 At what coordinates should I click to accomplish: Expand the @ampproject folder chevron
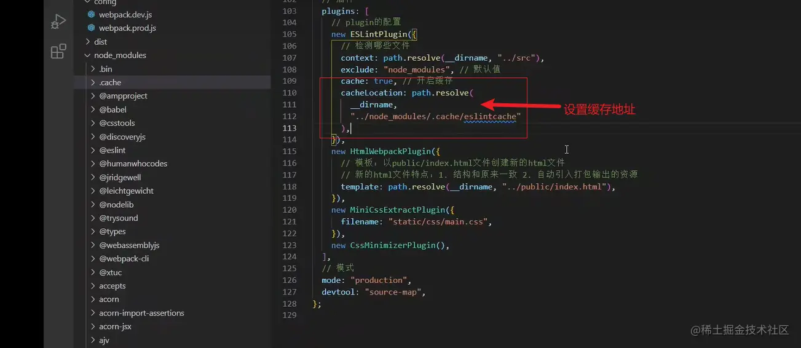coord(93,96)
